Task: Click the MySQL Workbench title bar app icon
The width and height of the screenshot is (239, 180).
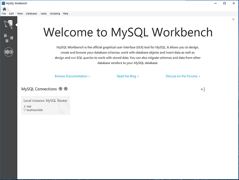Action: pos(3,3)
